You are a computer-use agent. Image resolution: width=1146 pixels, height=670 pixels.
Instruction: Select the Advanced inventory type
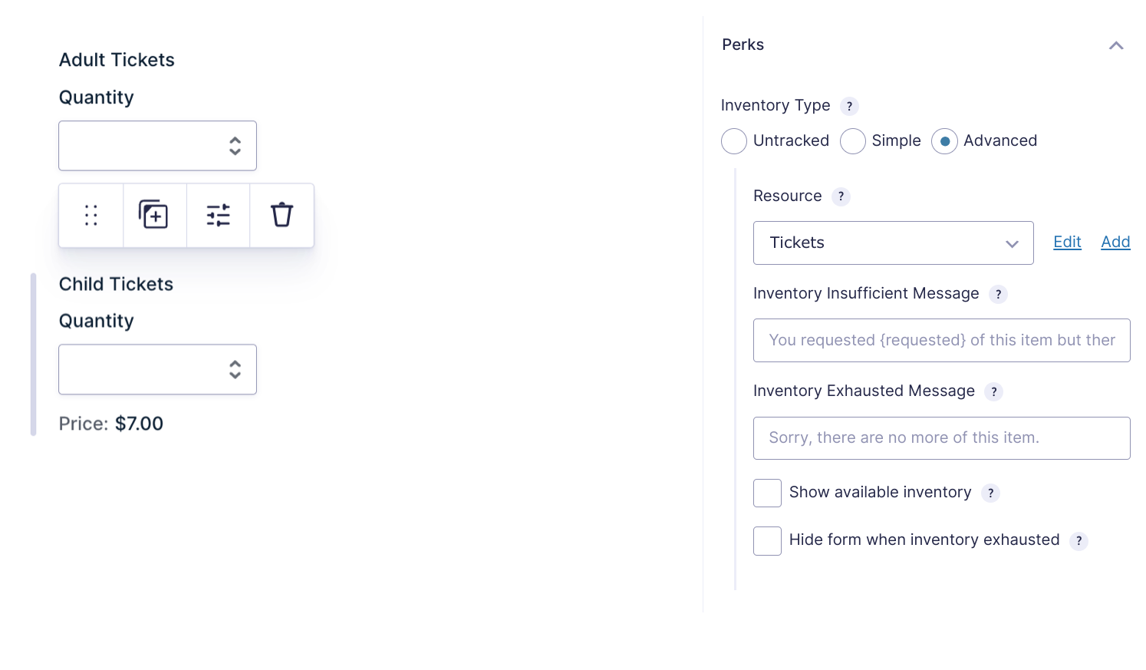point(944,141)
